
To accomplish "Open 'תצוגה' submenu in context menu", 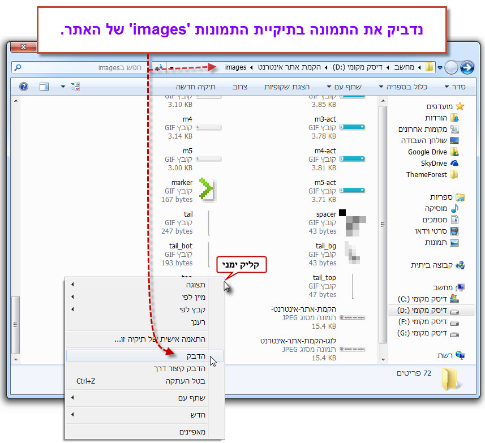I will [145, 285].
